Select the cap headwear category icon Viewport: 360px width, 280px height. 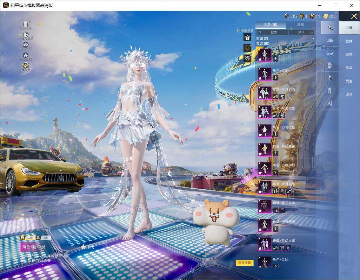(x=330, y=41)
